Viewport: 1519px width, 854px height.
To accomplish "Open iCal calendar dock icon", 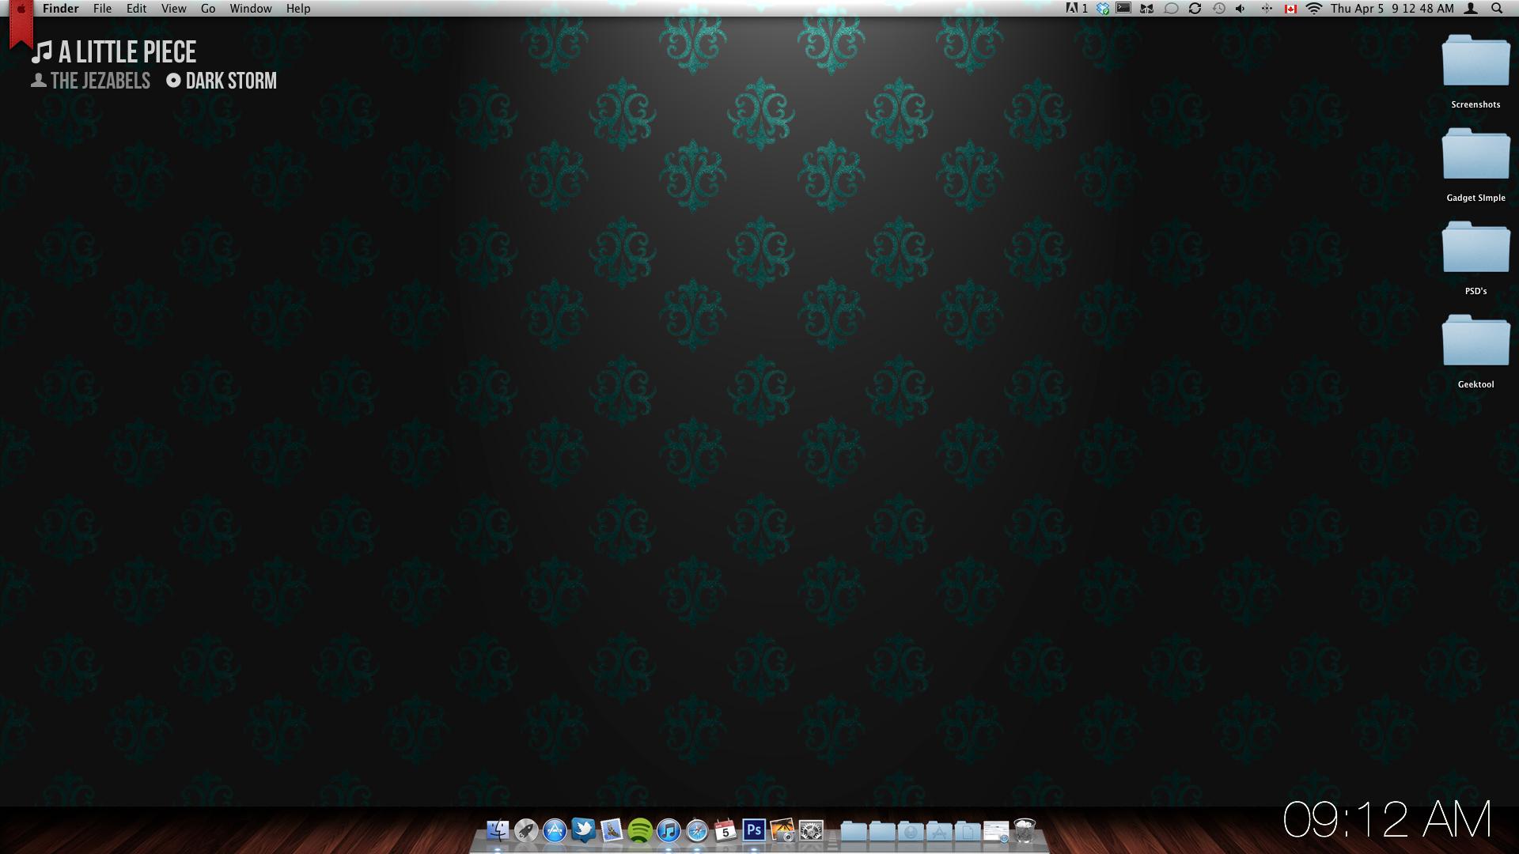I will click(x=725, y=830).
